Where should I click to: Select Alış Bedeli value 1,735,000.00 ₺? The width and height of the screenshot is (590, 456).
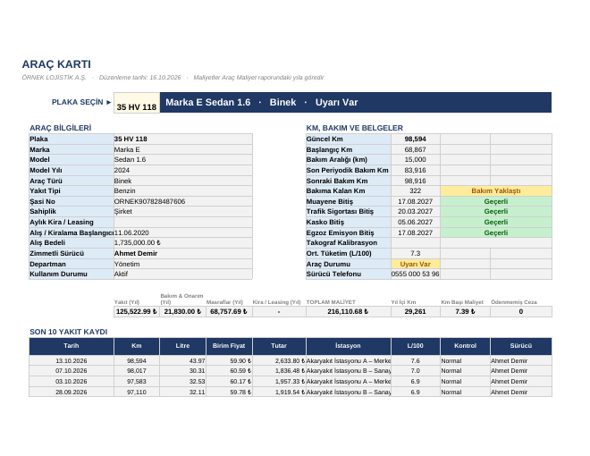(x=183, y=242)
